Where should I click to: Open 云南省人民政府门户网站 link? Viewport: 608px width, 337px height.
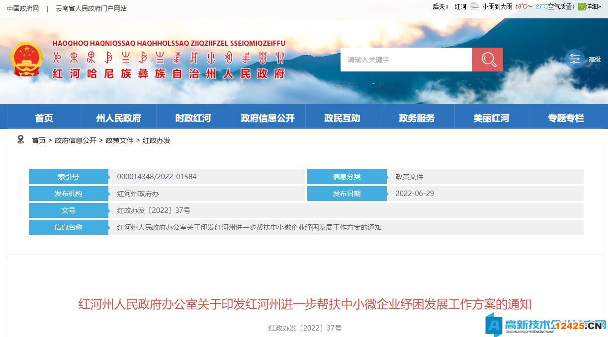click(x=91, y=8)
